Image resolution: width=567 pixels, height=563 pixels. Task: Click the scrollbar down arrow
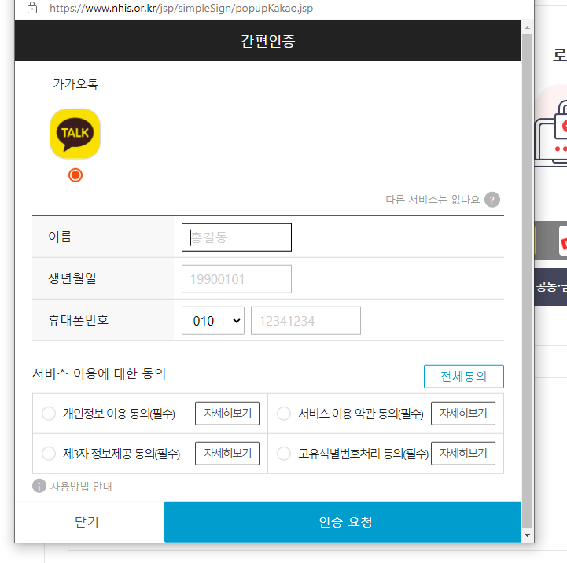point(527,535)
